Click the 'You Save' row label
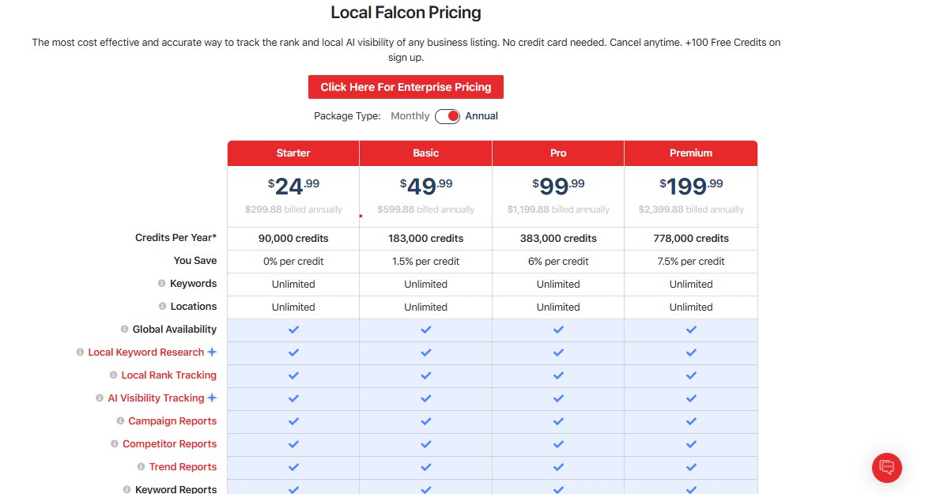 click(195, 260)
